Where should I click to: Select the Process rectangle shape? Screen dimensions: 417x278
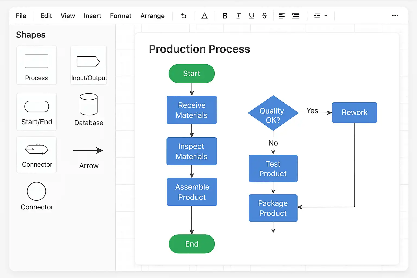pos(36,65)
